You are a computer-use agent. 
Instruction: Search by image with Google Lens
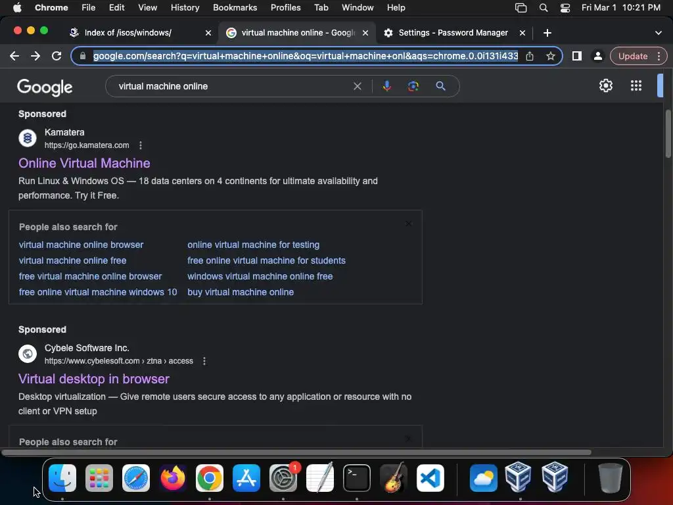click(413, 86)
